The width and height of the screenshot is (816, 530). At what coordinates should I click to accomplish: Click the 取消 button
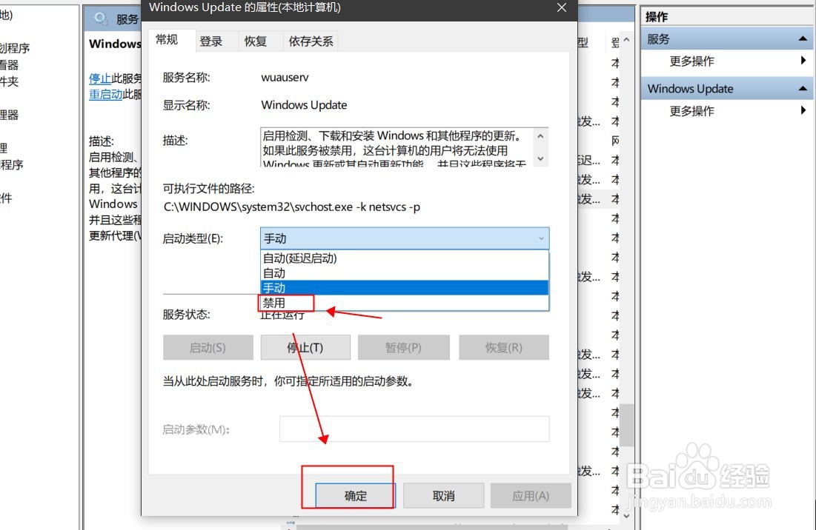443,496
